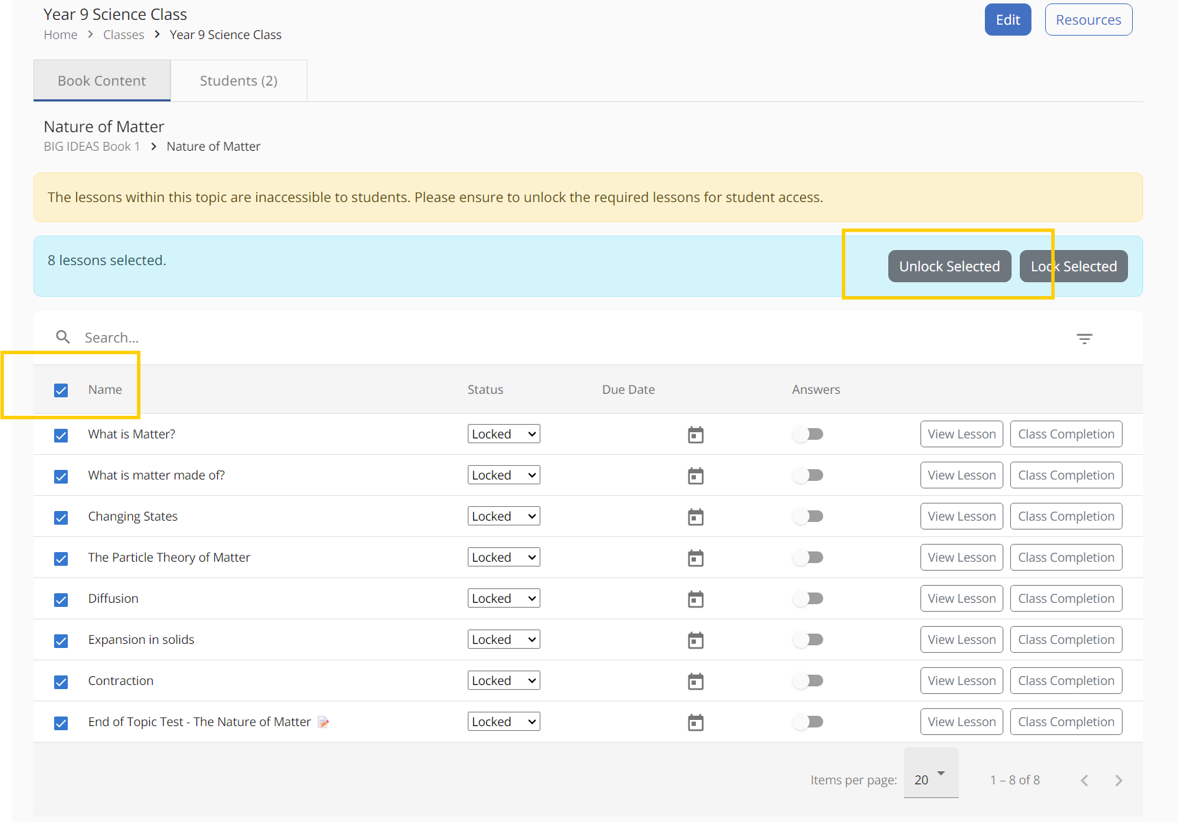Click the search magnifier icon
The height and width of the screenshot is (822, 1178).
(63, 337)
